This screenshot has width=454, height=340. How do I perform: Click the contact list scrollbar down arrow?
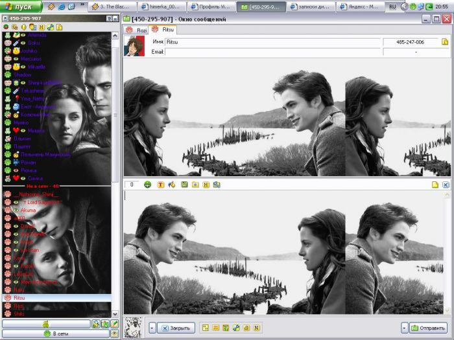click(115, 313)
